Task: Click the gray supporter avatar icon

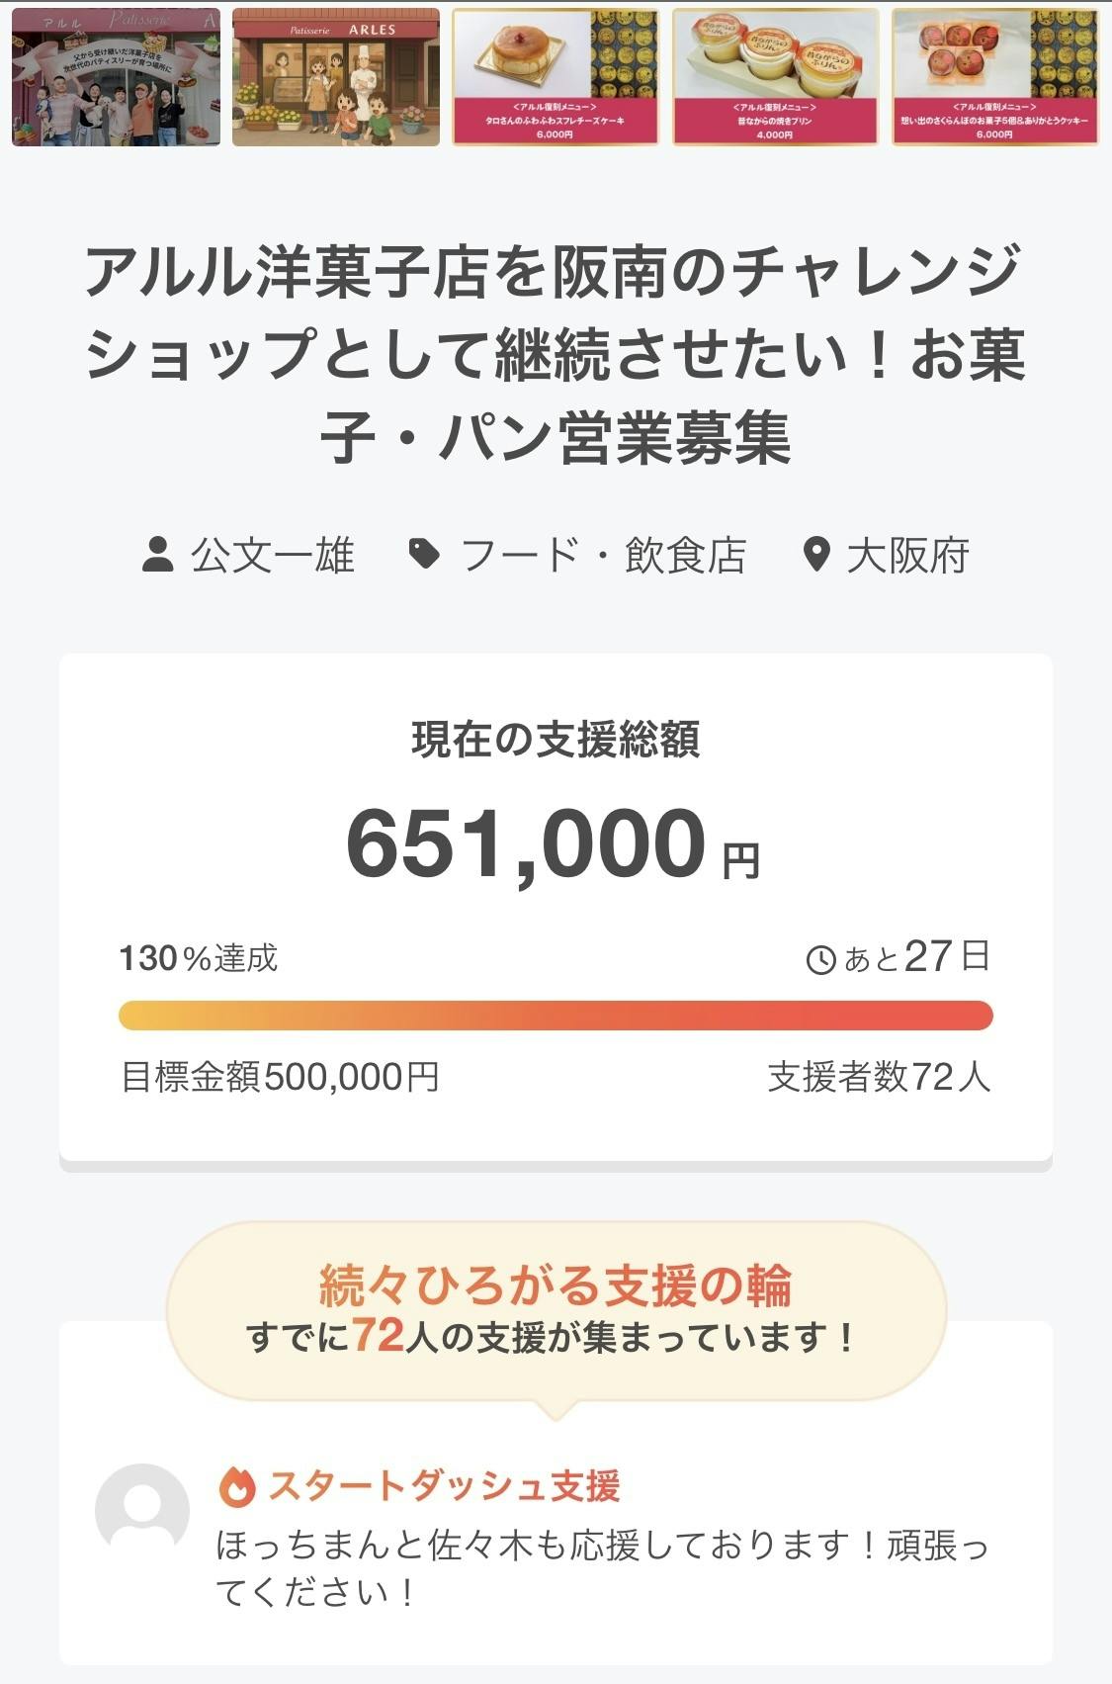Action: 142,1510
